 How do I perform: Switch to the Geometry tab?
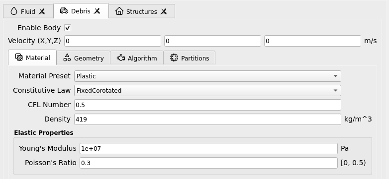coord(84,58)
